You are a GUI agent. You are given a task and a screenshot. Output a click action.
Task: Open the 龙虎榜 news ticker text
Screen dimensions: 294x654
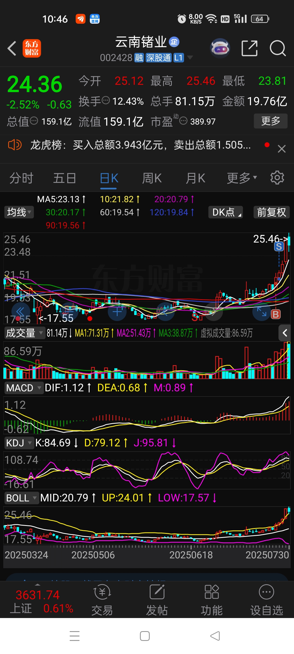pyautogui.click(x=140, y=145)
